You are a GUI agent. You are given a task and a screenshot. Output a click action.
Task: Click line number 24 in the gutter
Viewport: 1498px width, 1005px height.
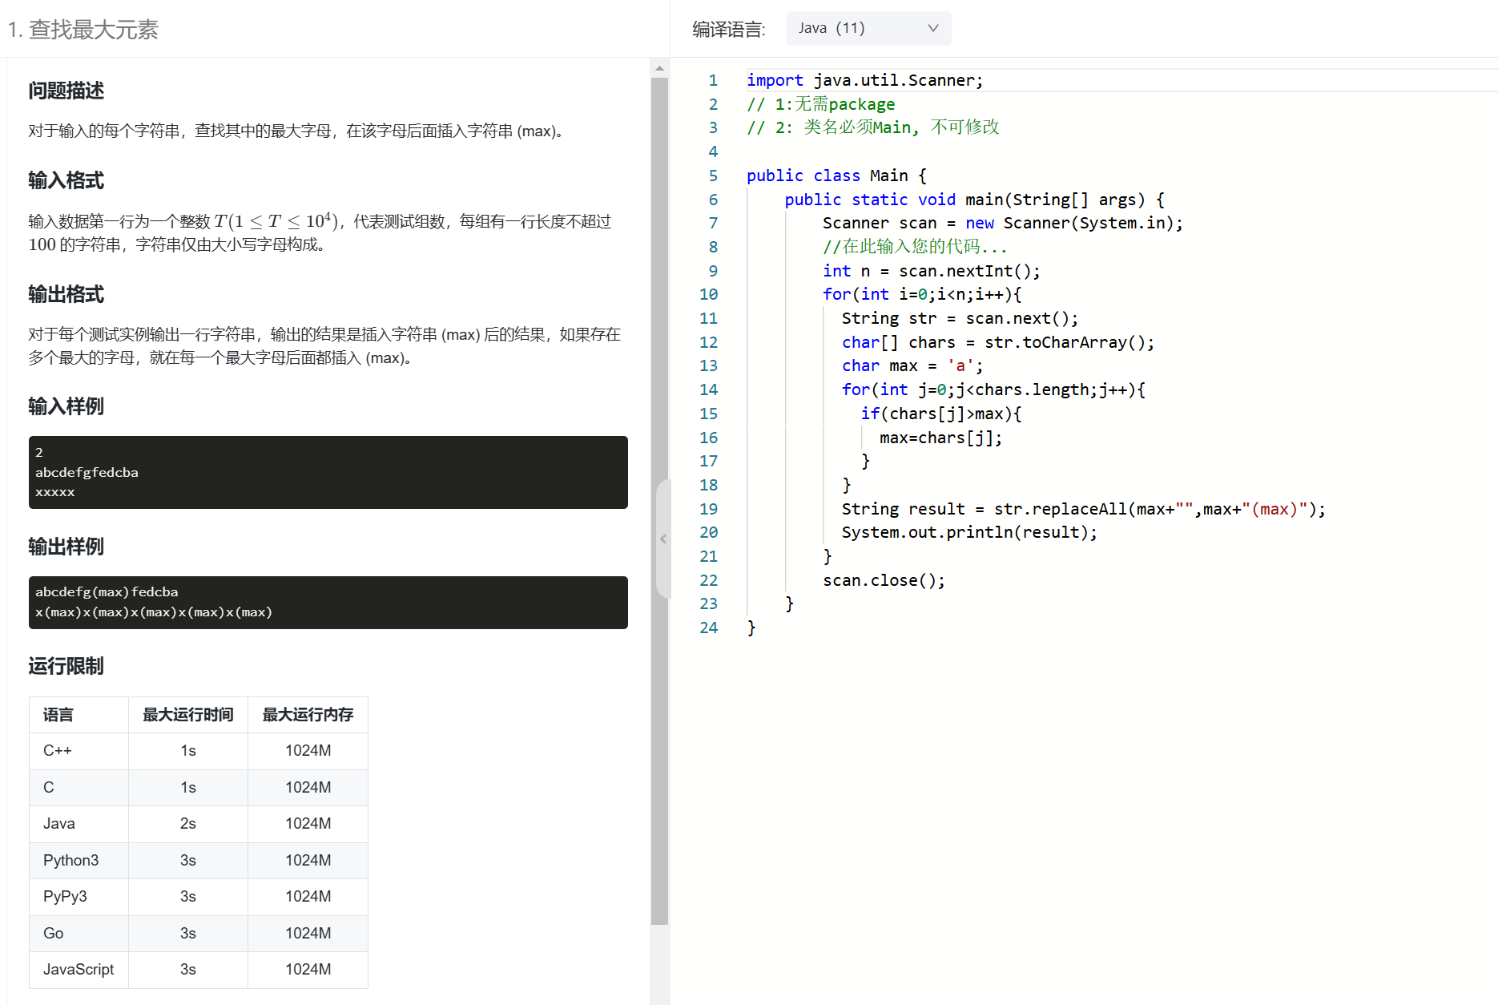click(708, 628)
